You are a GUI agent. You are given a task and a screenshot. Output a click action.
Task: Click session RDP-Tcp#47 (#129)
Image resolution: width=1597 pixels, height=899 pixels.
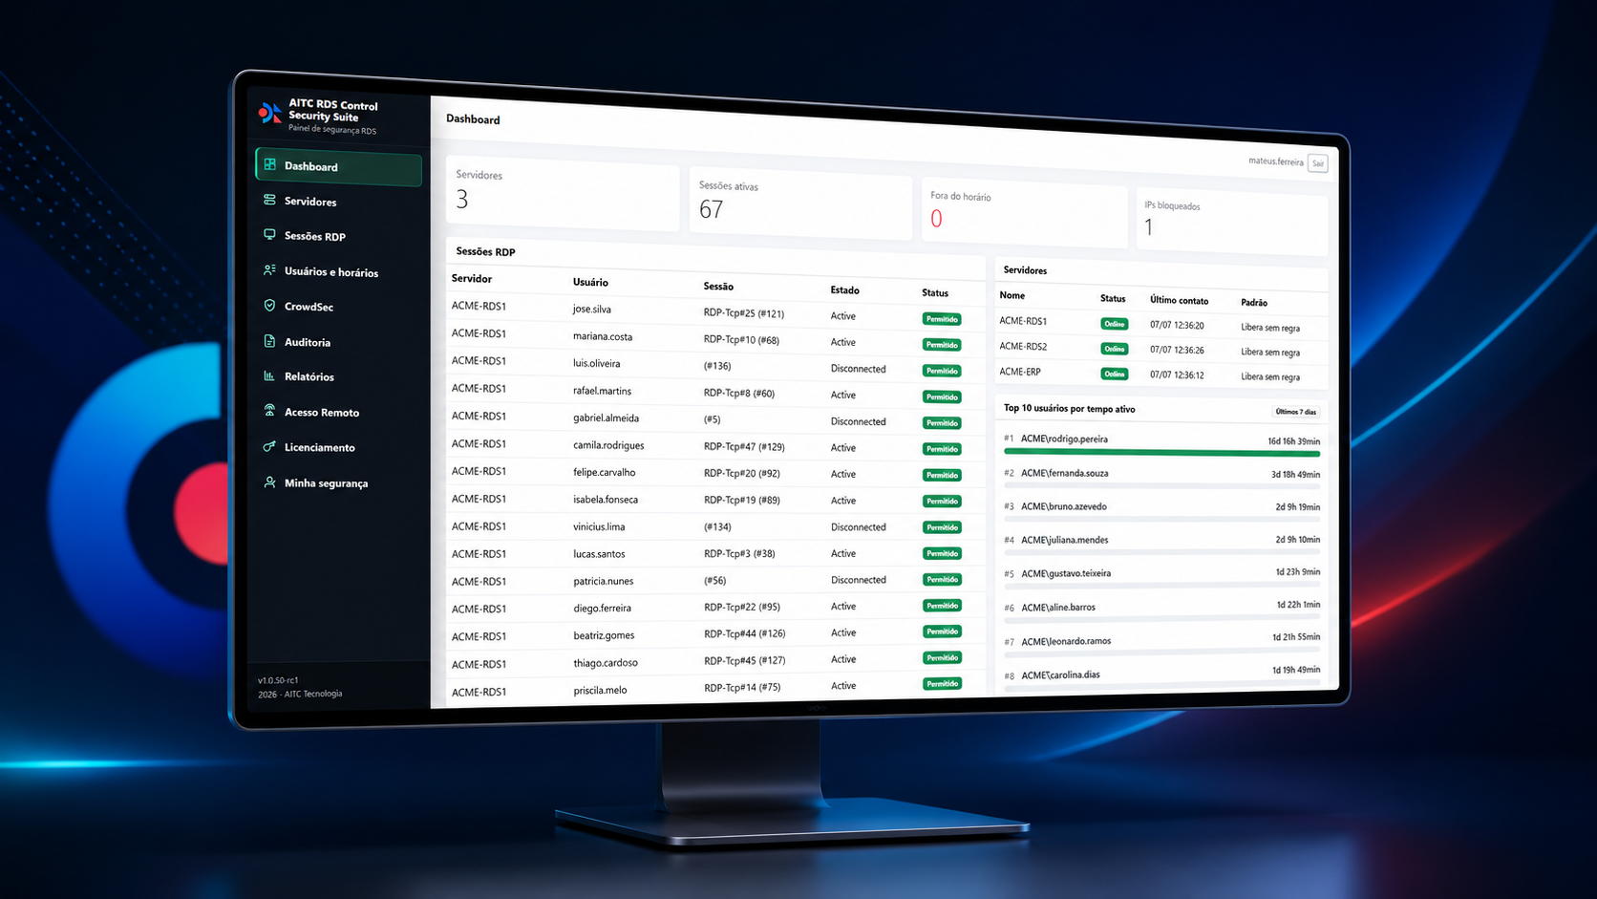(744, 446)
